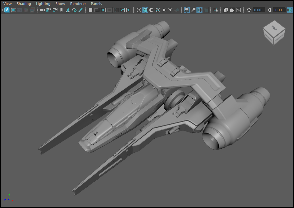The image size is (294, 208).
Task: Open Camera Attributes via camera gear icon
Action: [55, 10]
